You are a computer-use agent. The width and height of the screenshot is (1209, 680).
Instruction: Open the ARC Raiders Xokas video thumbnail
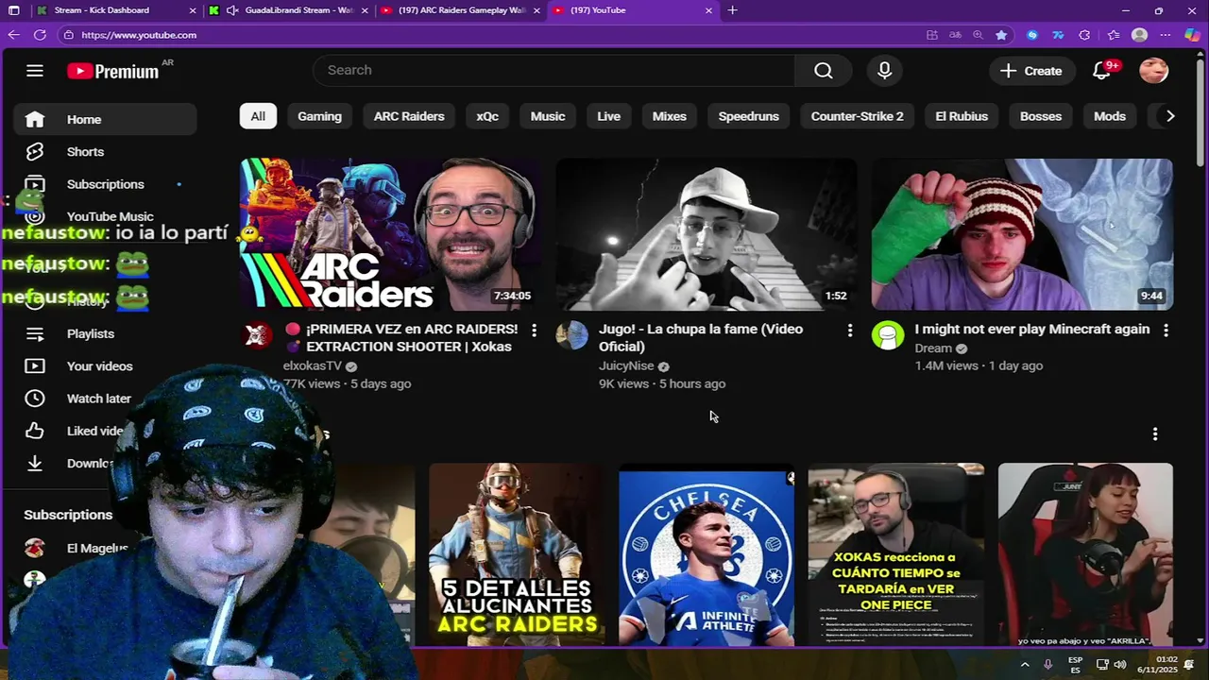click(x=390, y=234)
